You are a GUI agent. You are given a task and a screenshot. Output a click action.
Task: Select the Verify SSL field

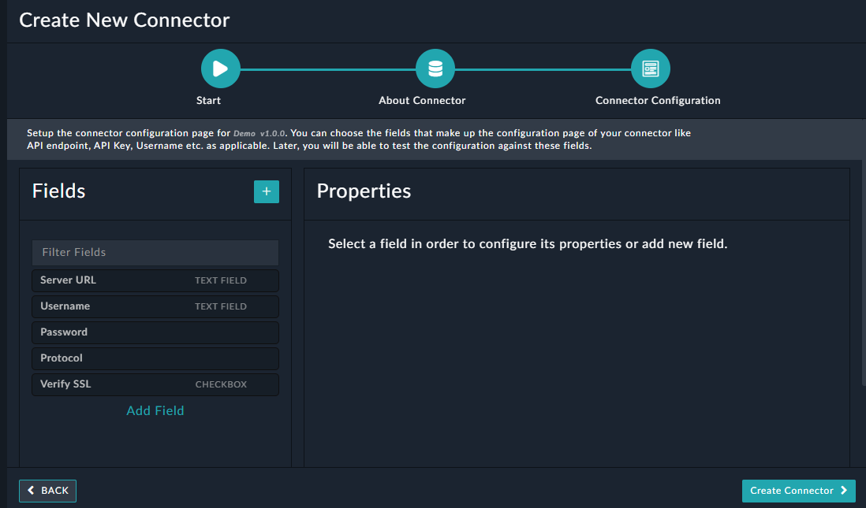click(x=155, y=384)
